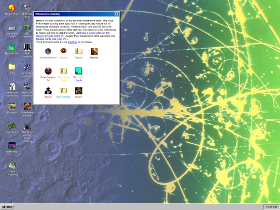Open the DosBox hyperlink
This screenshot has width=280, height=210.
pyautogui.click(x=72, y=42)
